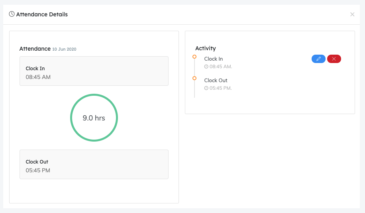The image size is (365, 213).
Task: Close the Attendance Details dialog
Action: (x=352, y=14)
